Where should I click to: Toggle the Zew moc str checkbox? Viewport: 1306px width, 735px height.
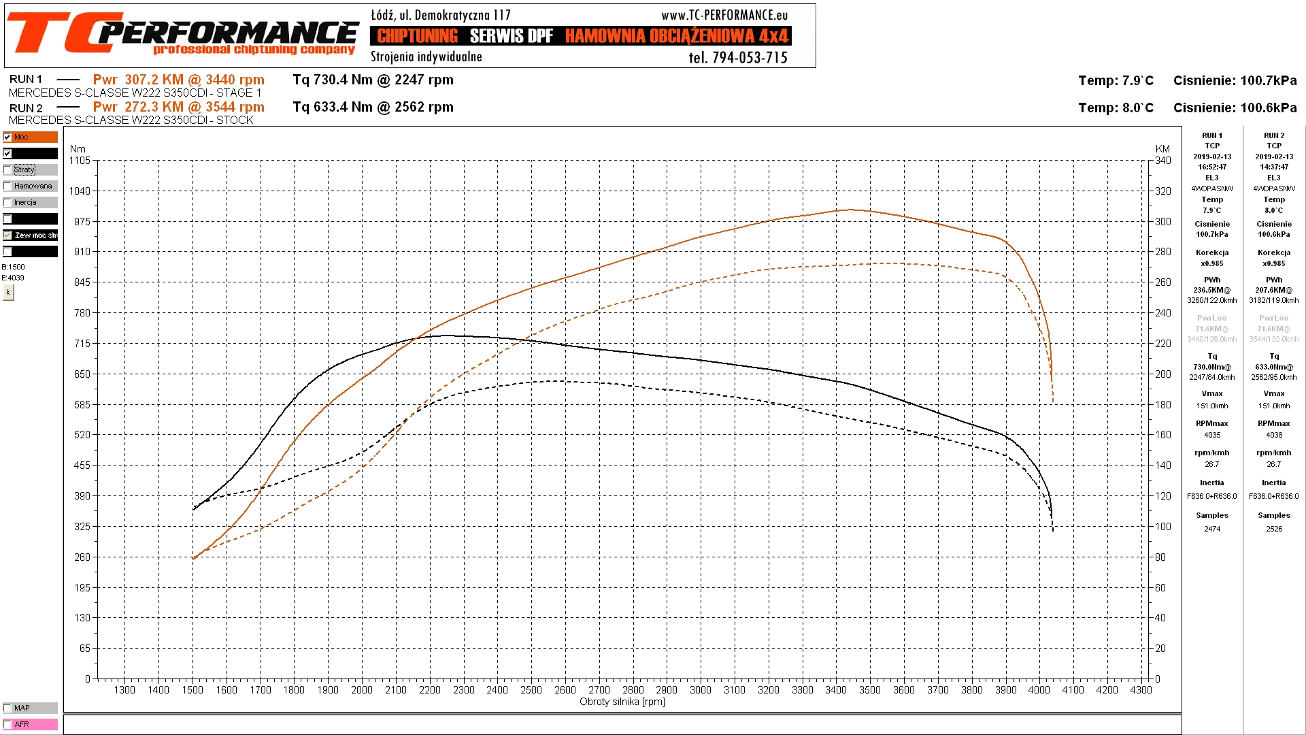(x=7, y=235)
